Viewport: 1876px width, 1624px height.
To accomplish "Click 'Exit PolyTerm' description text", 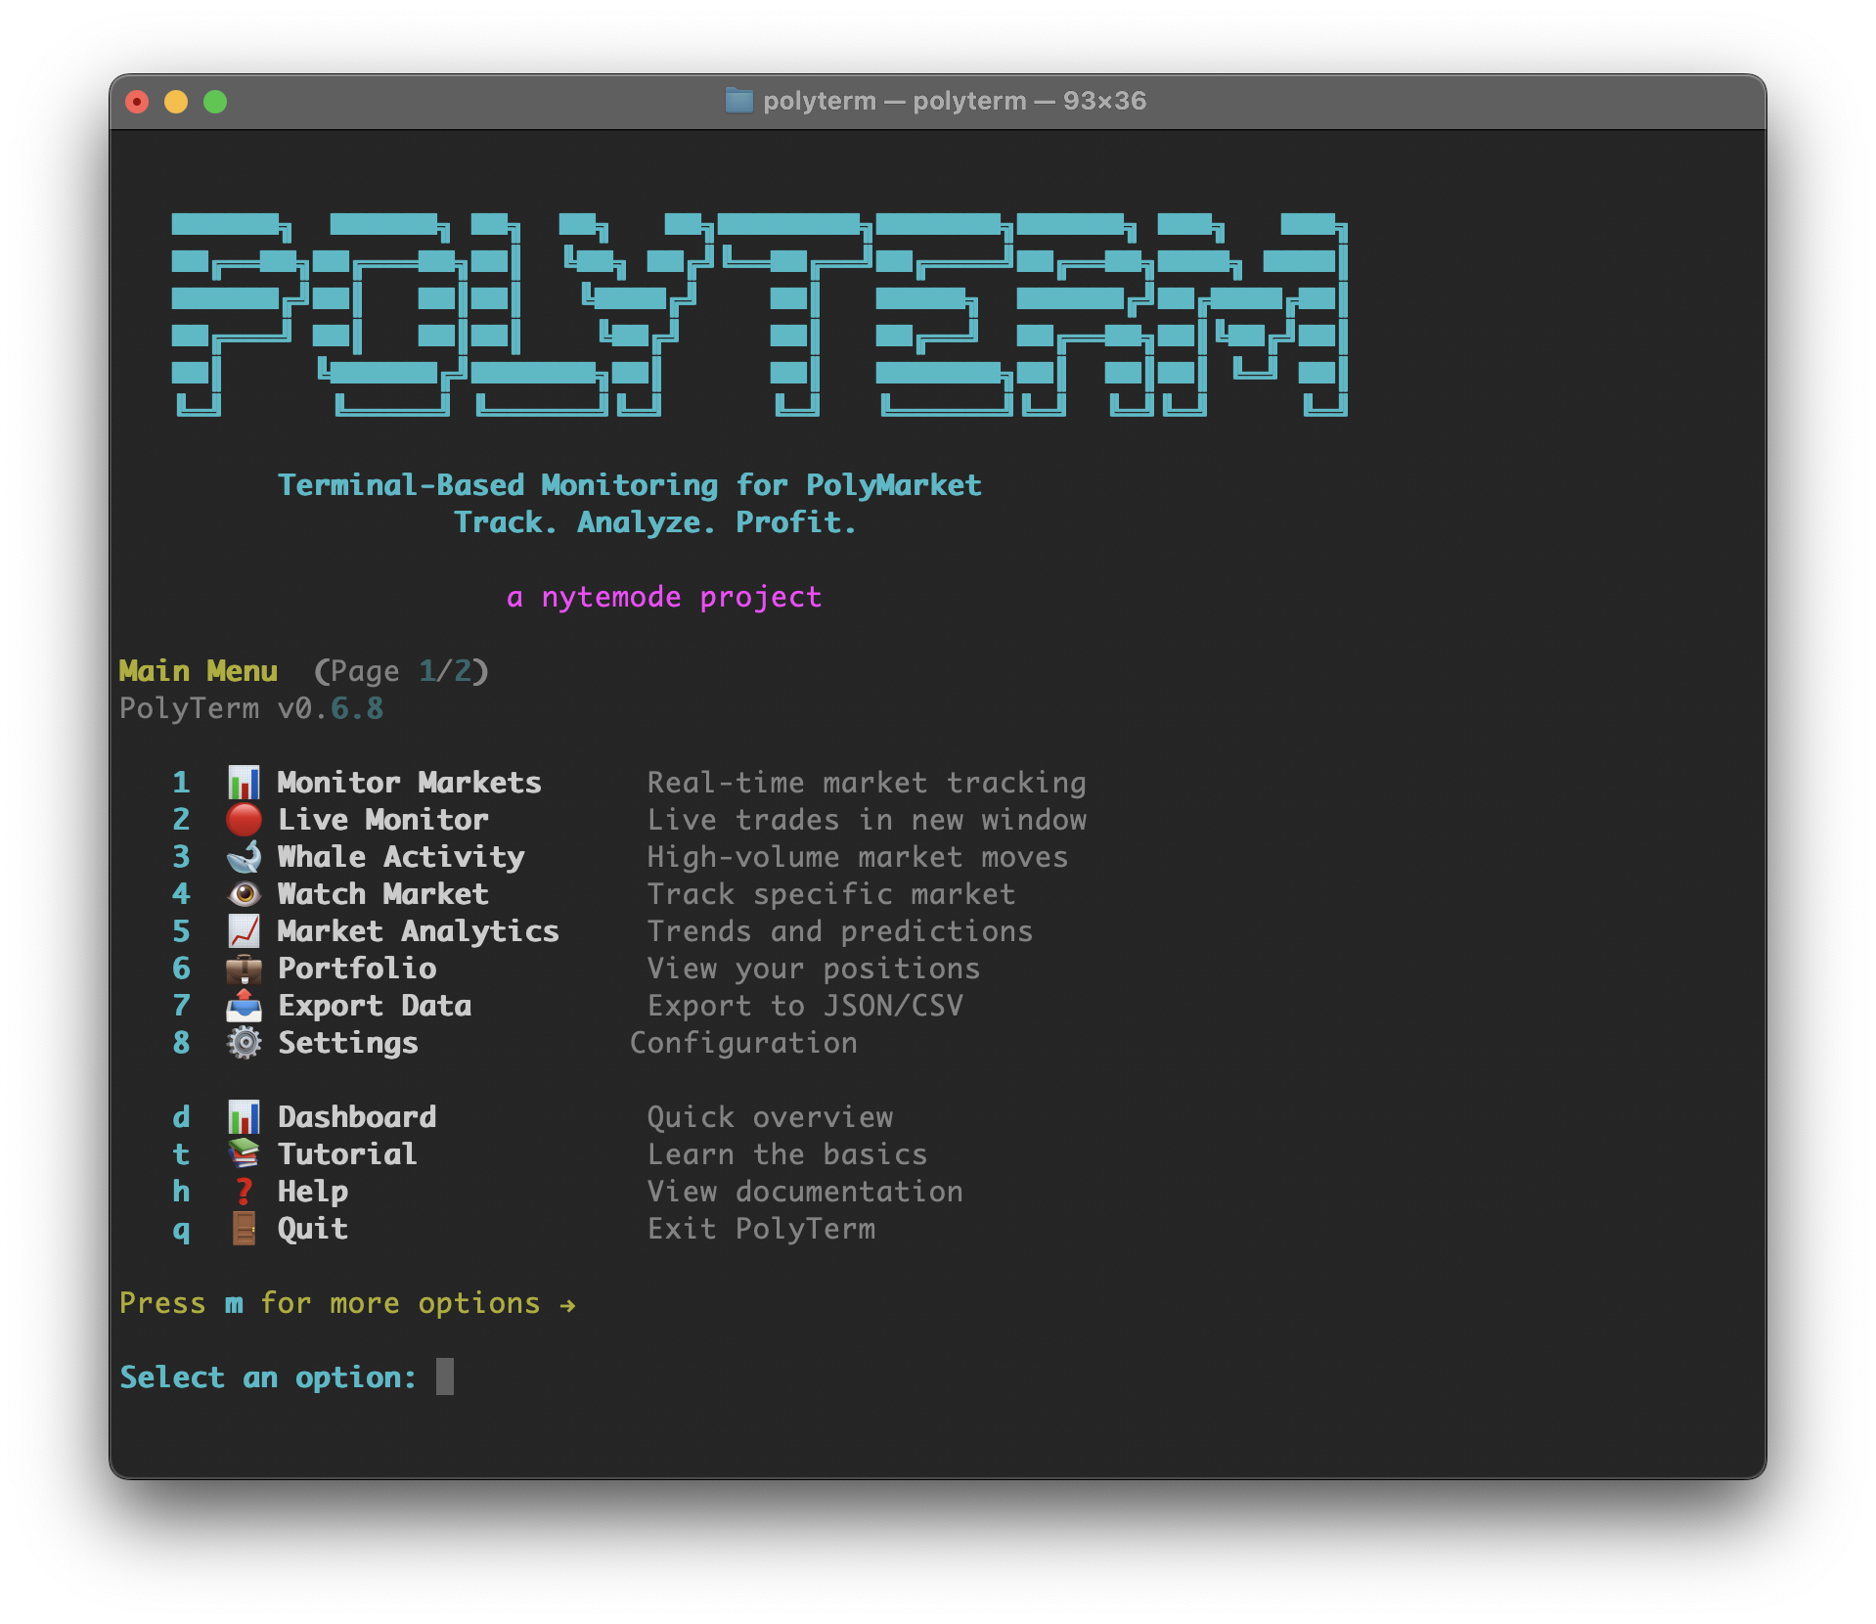I will [x=761, y=1229].
